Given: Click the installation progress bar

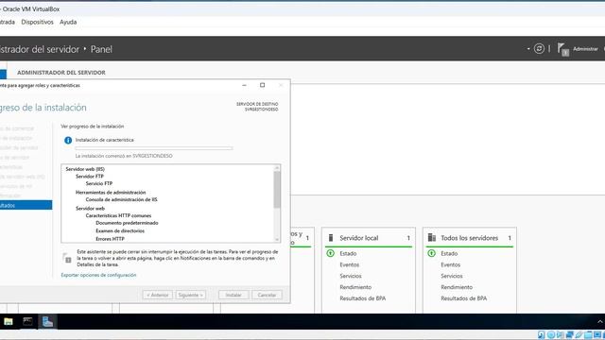Looking at the screenshot, I should [x=154, y=148].
